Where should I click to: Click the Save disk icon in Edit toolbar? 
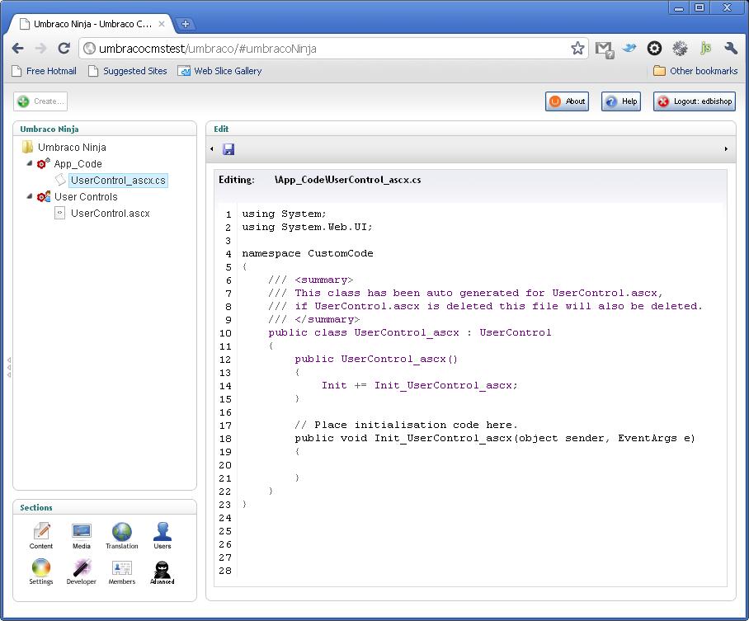[228, 149]
